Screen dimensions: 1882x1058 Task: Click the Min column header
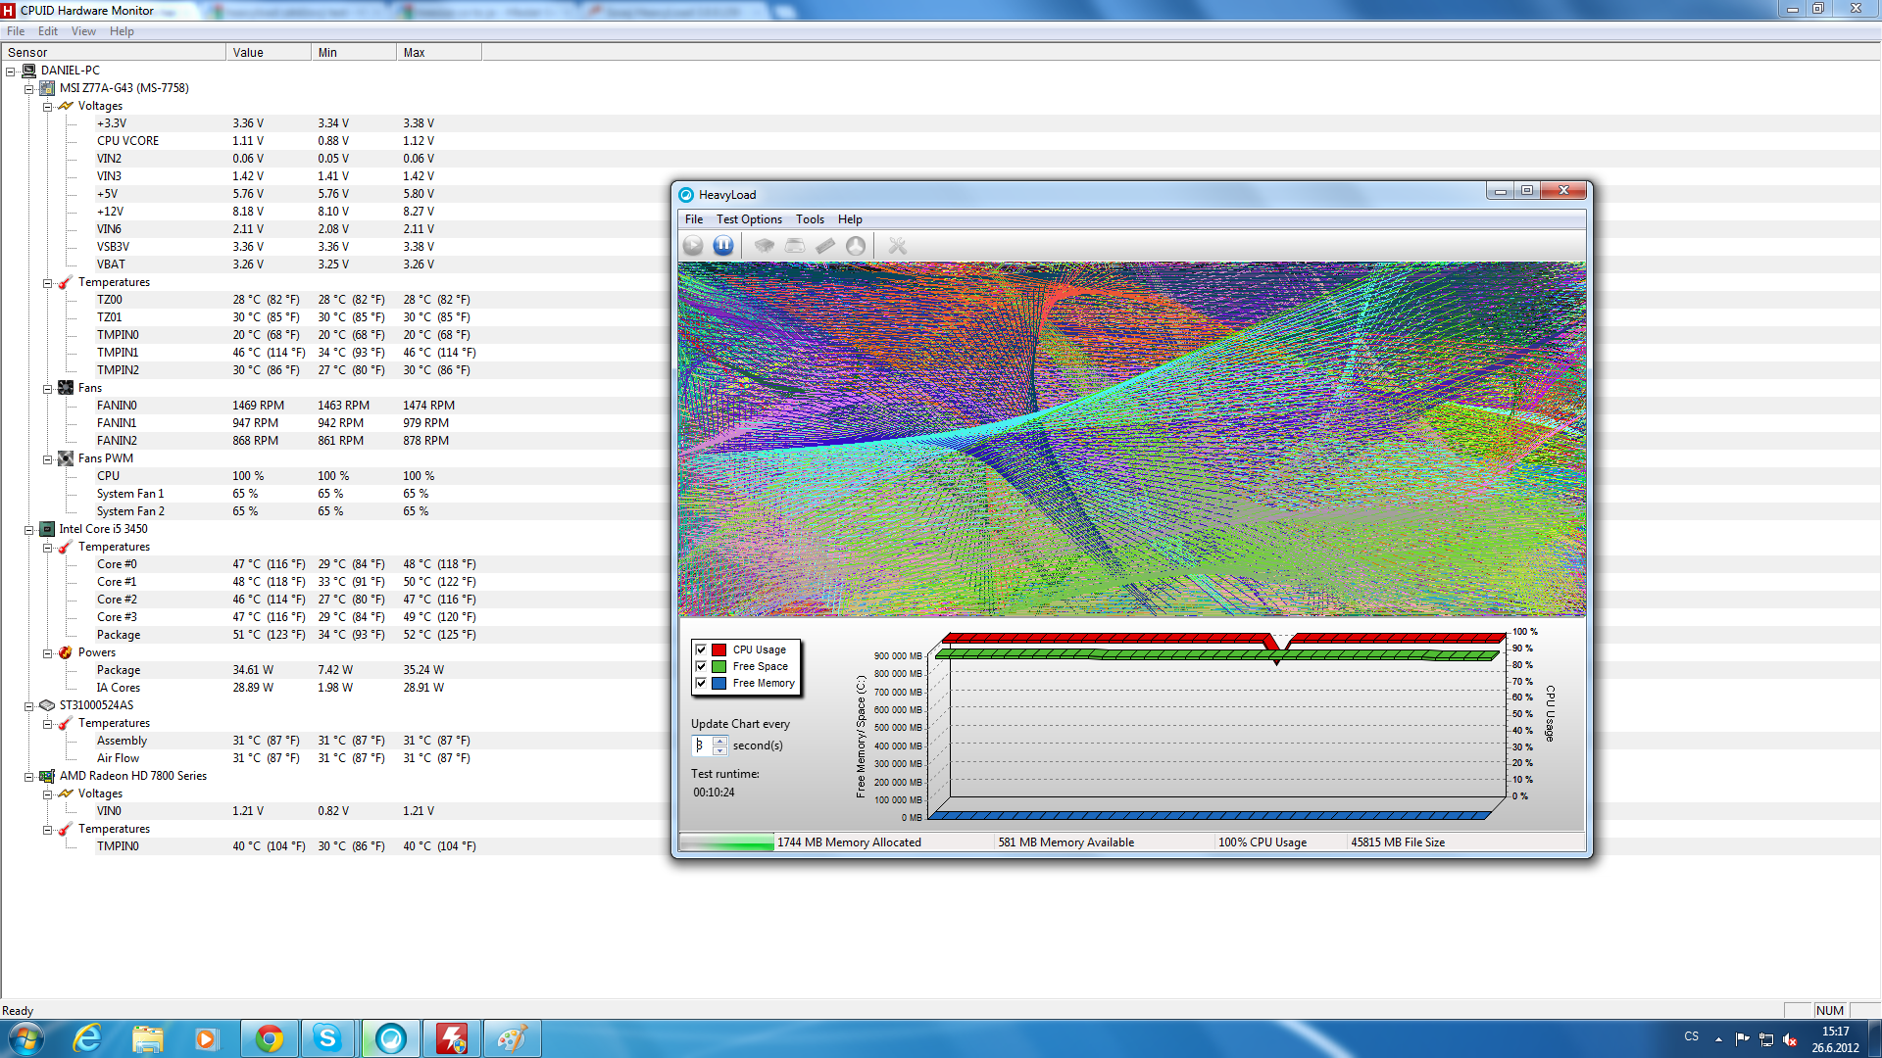354,53
